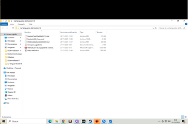Viewport: 188px width, 124px height.
Task: Collapse the ribbon with the chevron
Action: point(183,24)
